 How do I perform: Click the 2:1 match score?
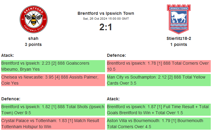coord(106,27)
